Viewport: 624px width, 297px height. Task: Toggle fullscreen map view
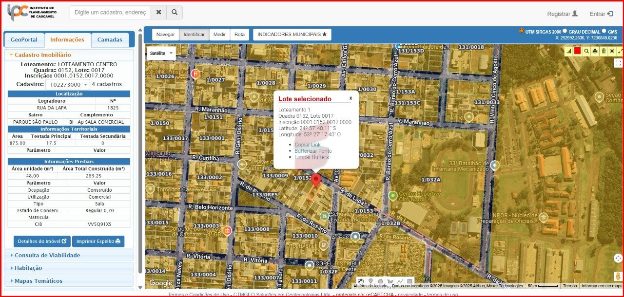click(x=618, y=63)
